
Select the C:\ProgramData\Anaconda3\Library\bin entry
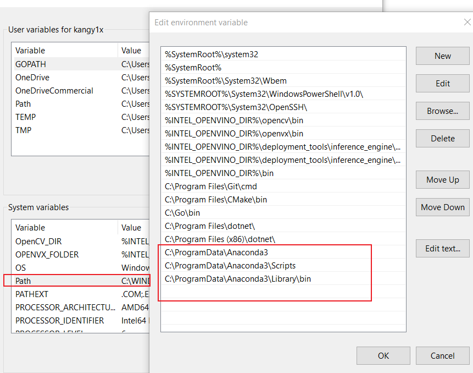(283, 279)
